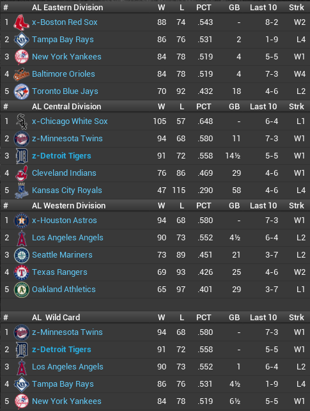Click the Last 10 header in AL Wild Card

pos(263,318)
